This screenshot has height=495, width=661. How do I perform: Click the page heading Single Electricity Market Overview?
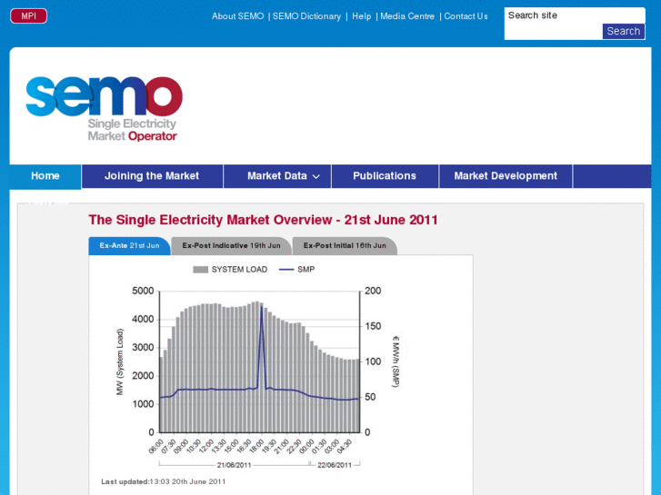(263, 220)
